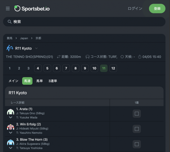Select race number 4
The image size is (170, 152).
[x=38, y=68]
